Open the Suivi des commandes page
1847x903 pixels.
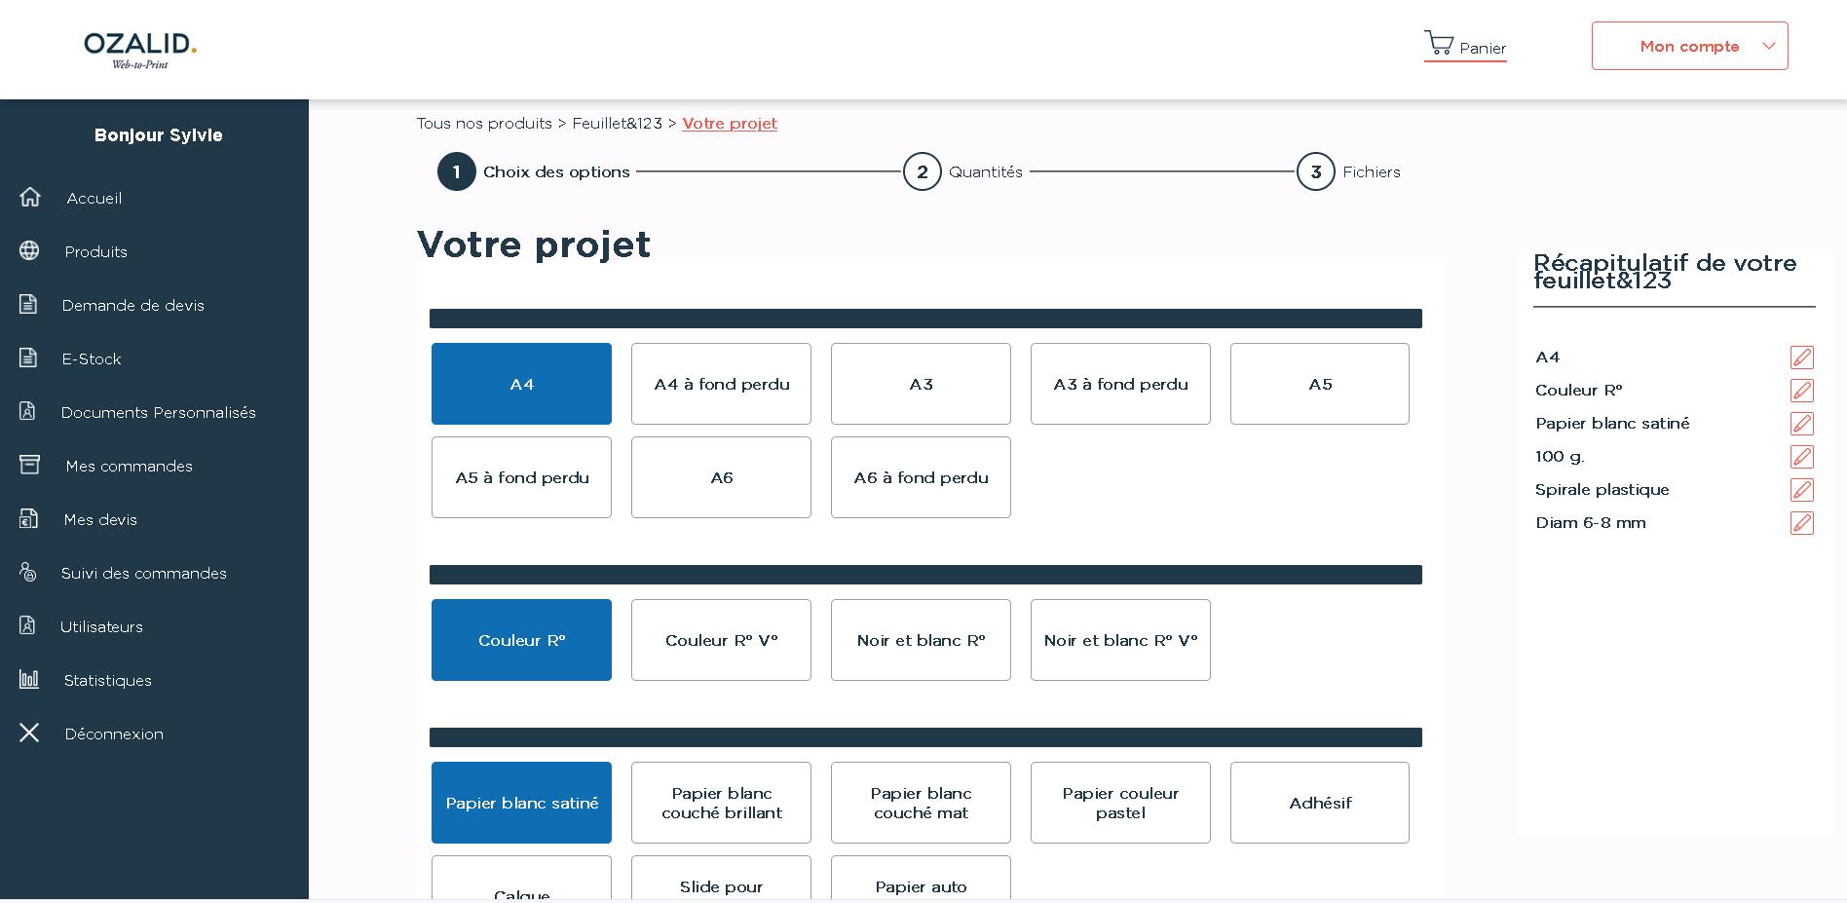coord(143,573)
